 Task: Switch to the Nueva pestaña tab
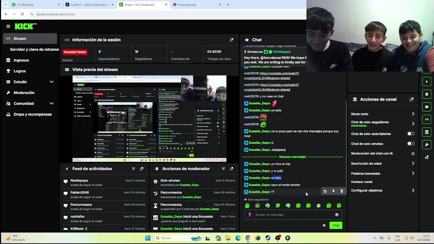(197, 5)
